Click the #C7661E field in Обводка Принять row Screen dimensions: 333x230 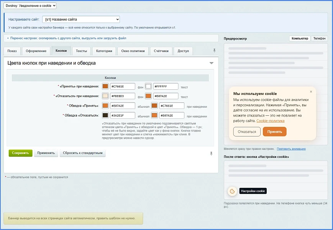tap(172, 106)
